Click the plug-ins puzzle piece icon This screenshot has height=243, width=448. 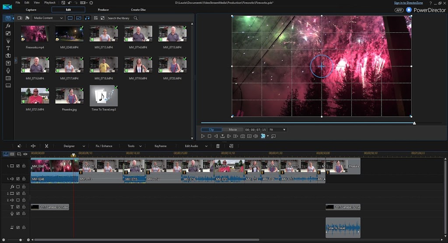click(28, 18)
